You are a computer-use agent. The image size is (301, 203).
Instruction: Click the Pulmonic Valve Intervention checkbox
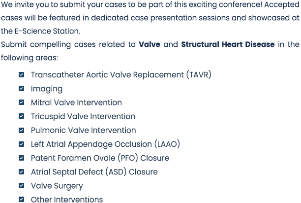point(21,130)
